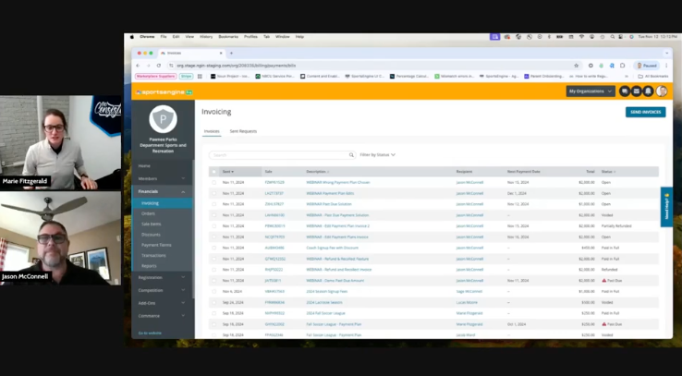
Task: Click the invoice search field
Action: tap(277, 155)
